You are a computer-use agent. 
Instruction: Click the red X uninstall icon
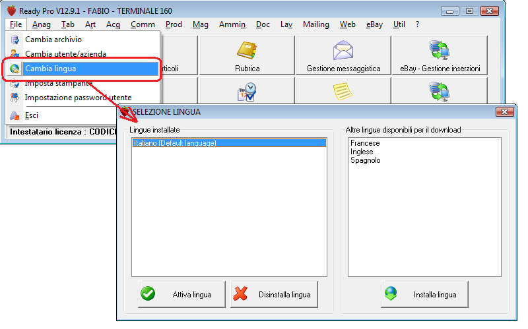click(x=240, y=293)
